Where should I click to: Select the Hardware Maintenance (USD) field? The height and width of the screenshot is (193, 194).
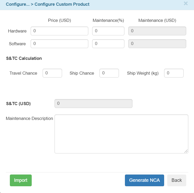tap(157, 31)
